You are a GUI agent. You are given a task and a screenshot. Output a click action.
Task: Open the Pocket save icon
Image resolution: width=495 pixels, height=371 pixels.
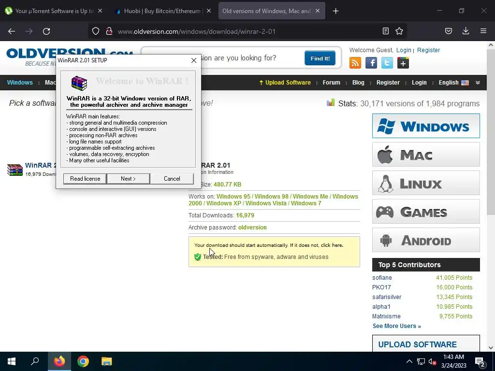pyautogui.click(x=449, y=31)
